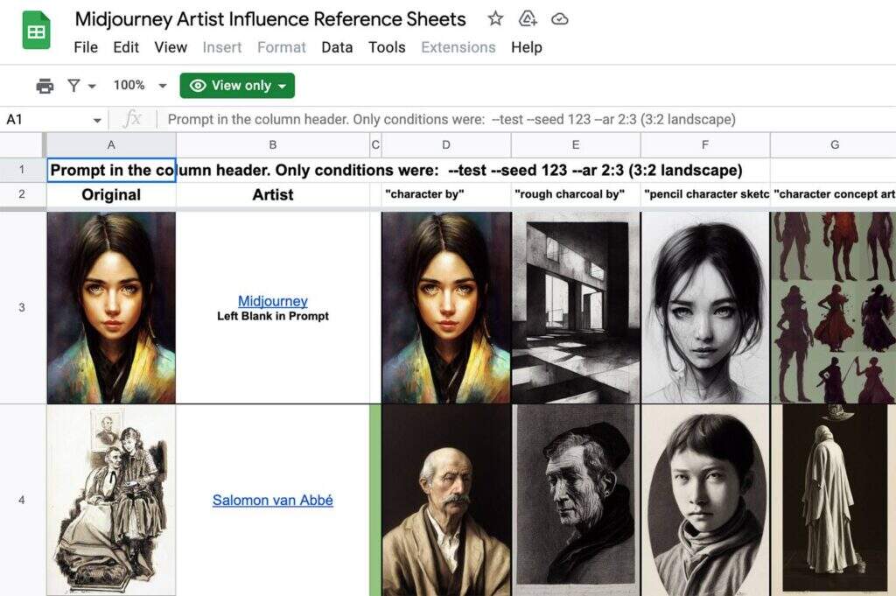Click the eye icon in View only
This screenshot has width=896, height=596.
pos(198,85)
